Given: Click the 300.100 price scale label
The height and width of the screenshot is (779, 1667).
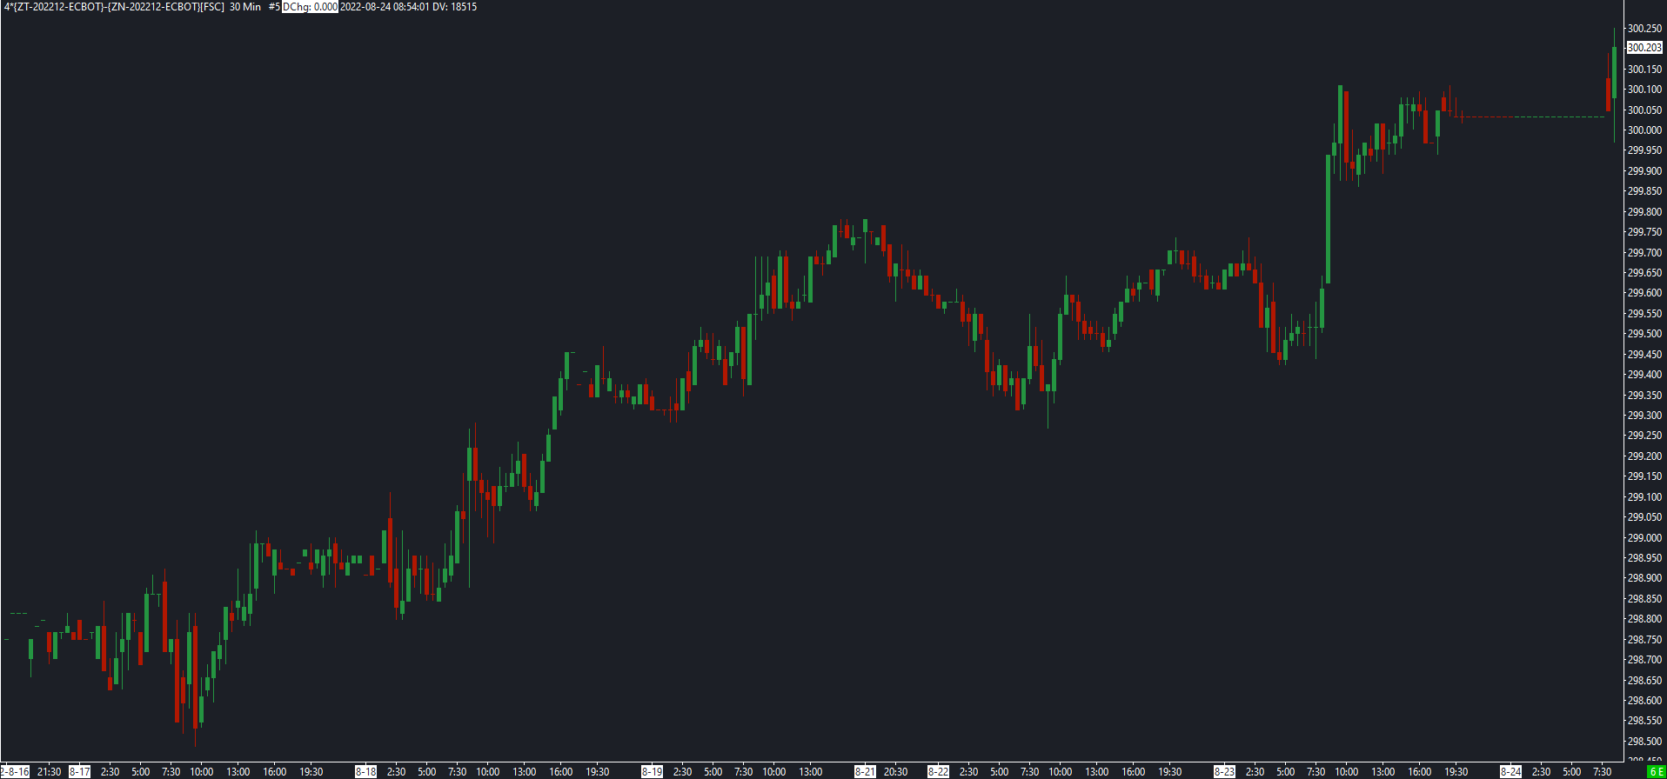Looking at the screenshot, I should click(1644, 90).
